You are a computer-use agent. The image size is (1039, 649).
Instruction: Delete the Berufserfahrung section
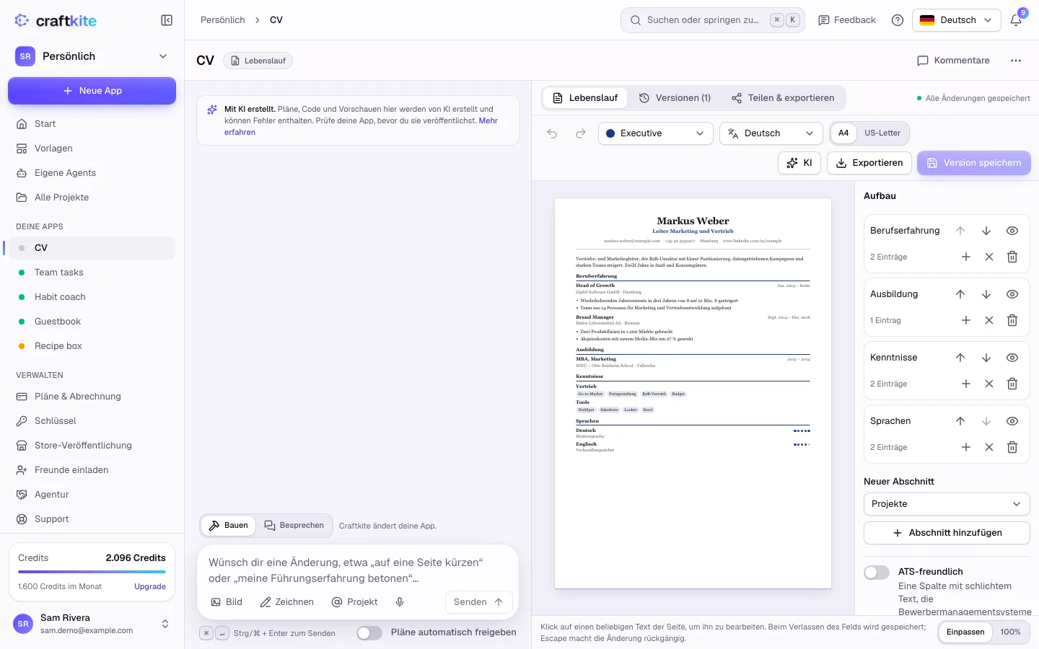[x=1012, y=257]
